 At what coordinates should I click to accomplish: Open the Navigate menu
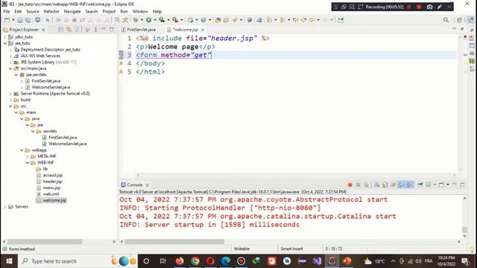pyautogui.click(x=72, y=11)
